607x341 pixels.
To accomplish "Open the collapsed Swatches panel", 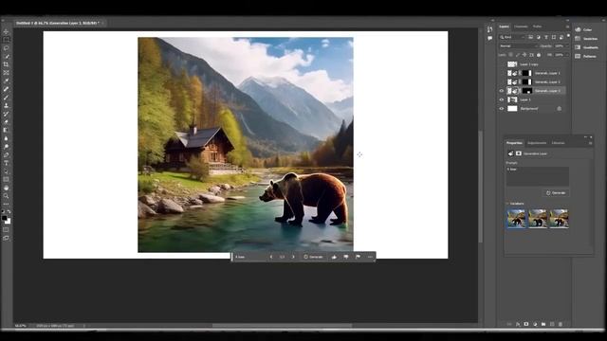I will (586, 39).
